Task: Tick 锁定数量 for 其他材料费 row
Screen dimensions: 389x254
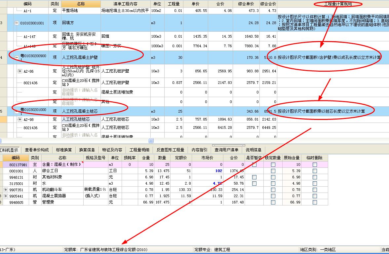Action: pos(273,177)
